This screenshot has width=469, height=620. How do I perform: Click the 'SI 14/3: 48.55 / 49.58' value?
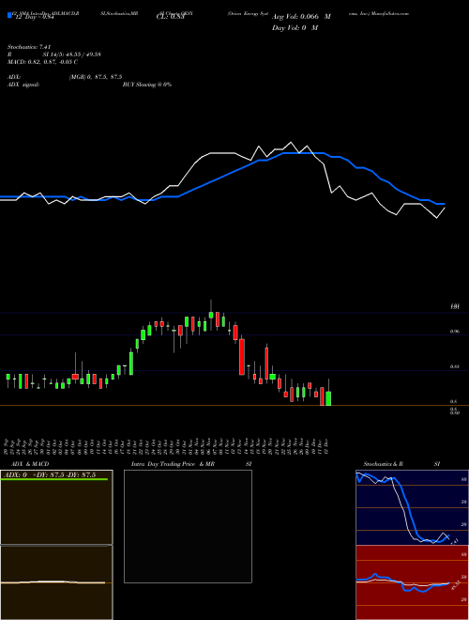coord(71,54)
